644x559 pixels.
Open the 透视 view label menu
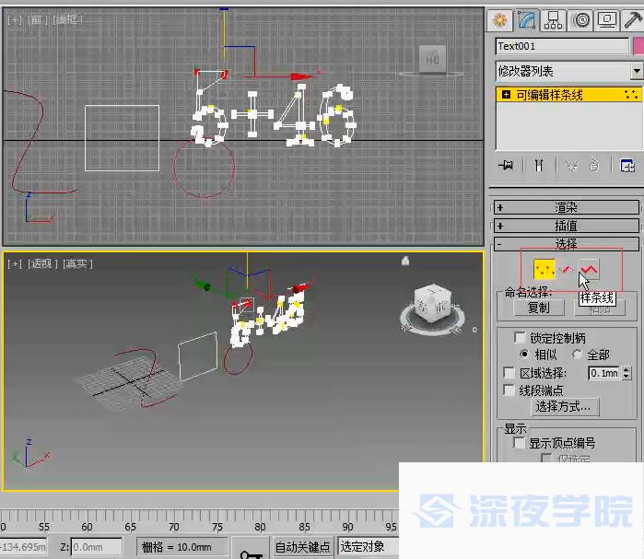(x=42, y=263)
